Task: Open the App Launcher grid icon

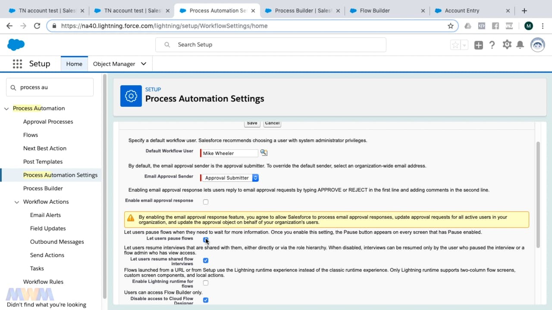Action: click(17, 64)
